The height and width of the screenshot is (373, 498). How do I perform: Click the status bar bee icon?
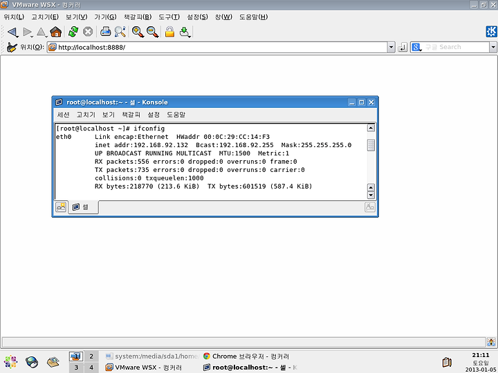(x=491, y=342)
